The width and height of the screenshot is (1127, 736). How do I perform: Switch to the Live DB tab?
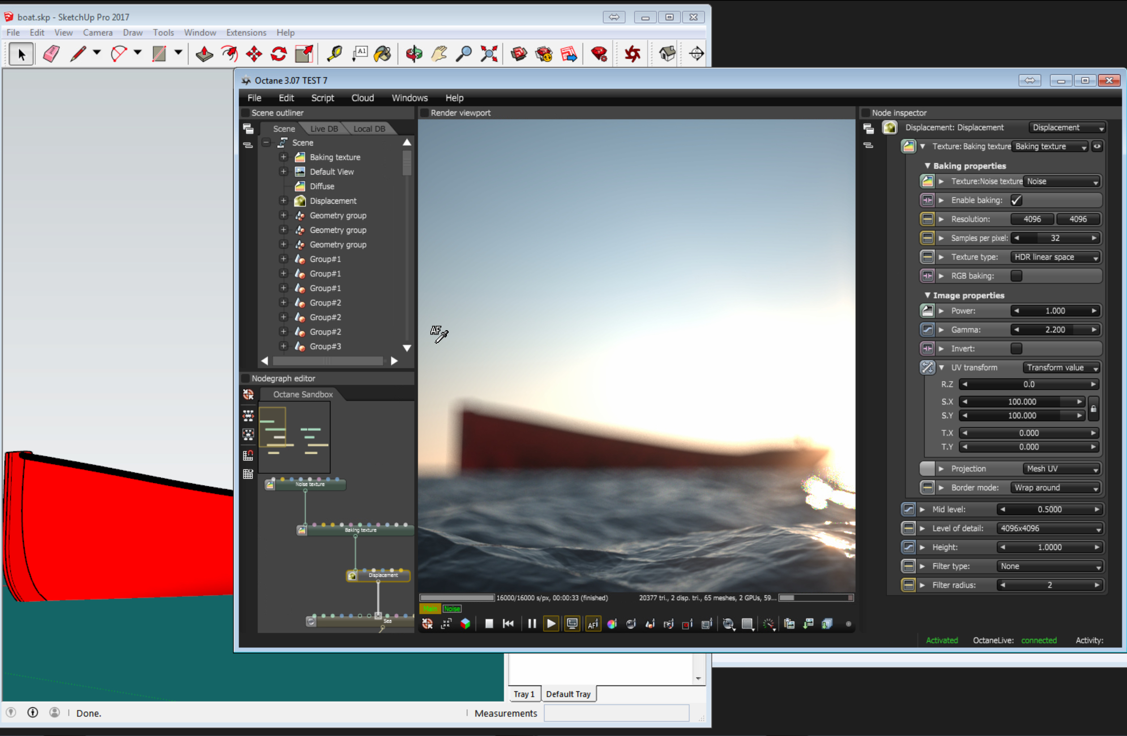(324, 129)
